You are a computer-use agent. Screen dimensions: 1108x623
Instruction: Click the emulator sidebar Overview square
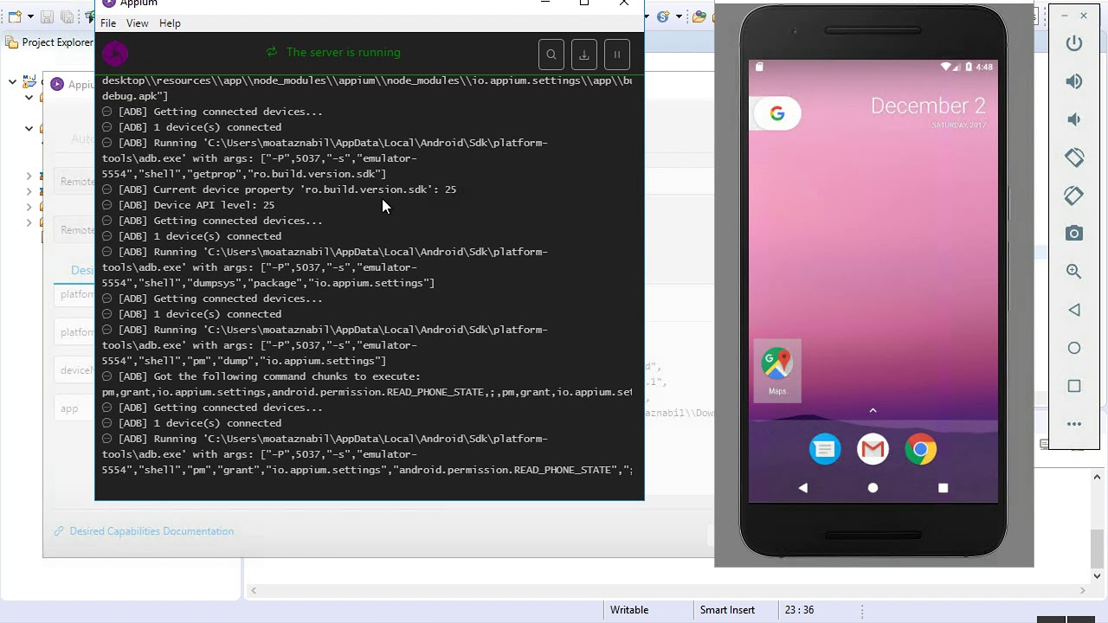pyautogui.click(x=1074, y=386)
